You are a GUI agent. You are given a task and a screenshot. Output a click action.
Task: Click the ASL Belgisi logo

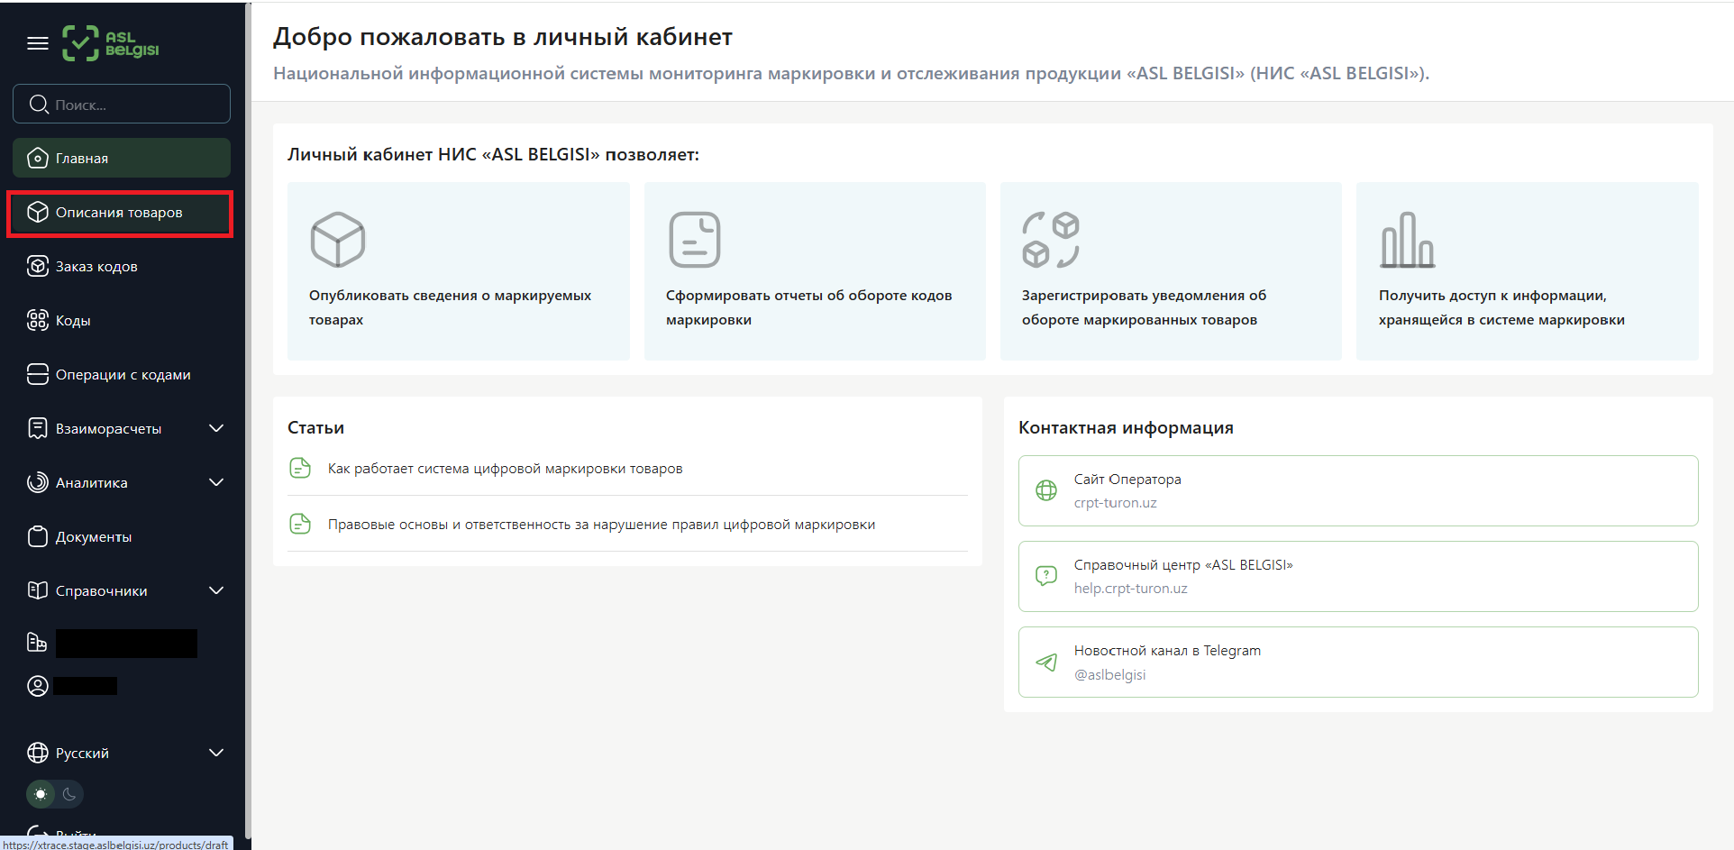point(110,43)
